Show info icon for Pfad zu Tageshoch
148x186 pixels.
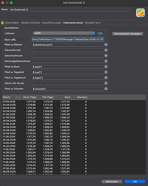point(106,78)
